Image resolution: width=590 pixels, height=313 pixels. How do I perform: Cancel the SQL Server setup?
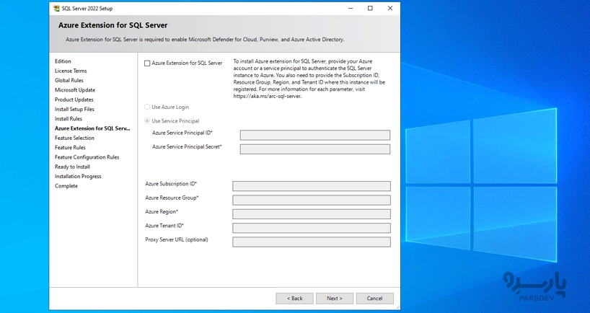(374, 298)
